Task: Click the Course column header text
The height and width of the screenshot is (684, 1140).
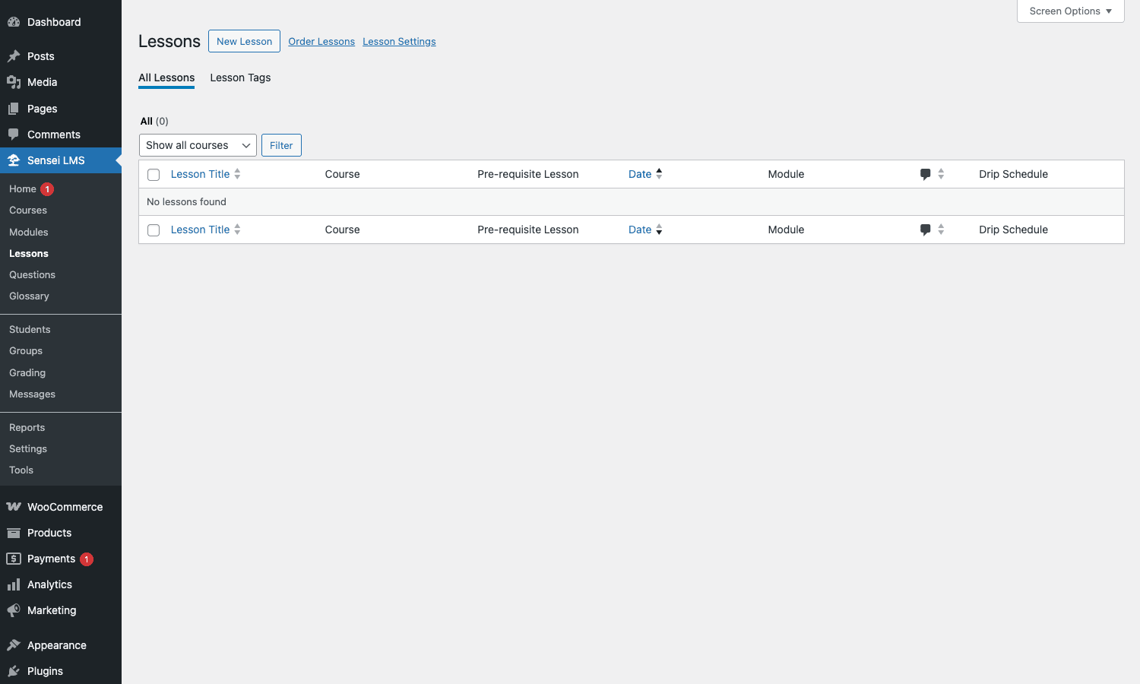Action: click(342, 174)
